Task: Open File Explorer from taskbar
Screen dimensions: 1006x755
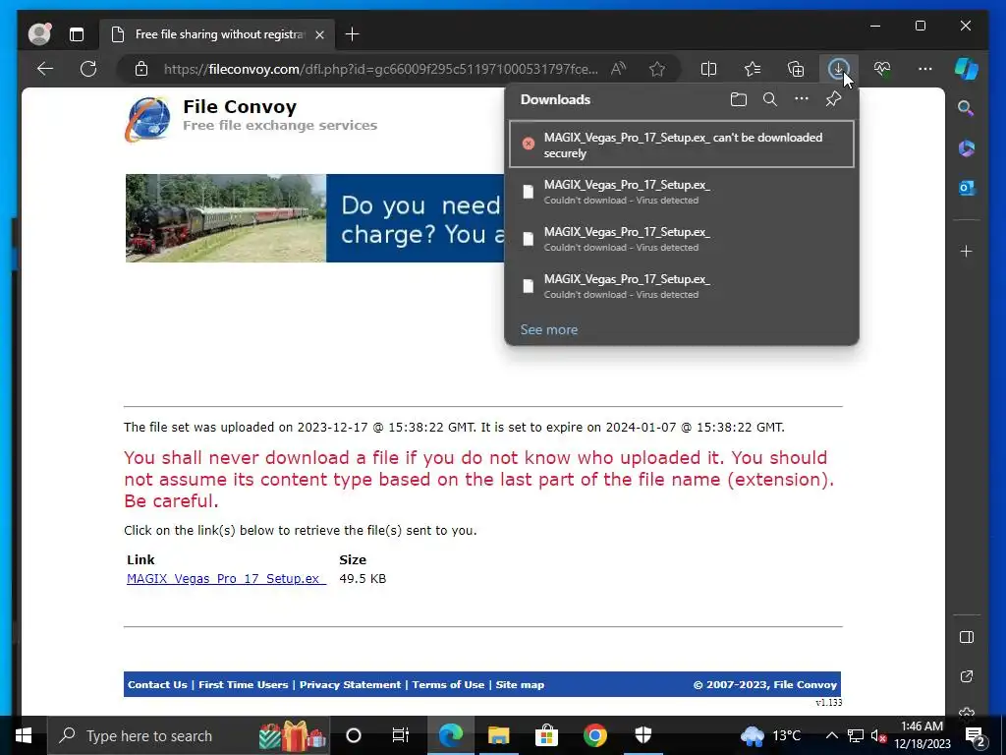Action: point(498,735)
